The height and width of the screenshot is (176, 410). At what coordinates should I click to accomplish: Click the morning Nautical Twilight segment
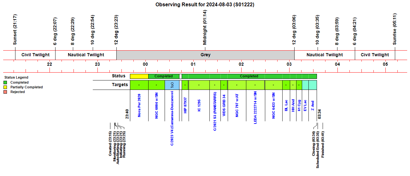(325, 55)
